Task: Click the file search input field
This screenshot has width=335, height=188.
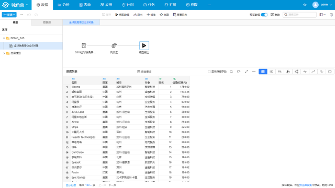Action: coord(299,15)
